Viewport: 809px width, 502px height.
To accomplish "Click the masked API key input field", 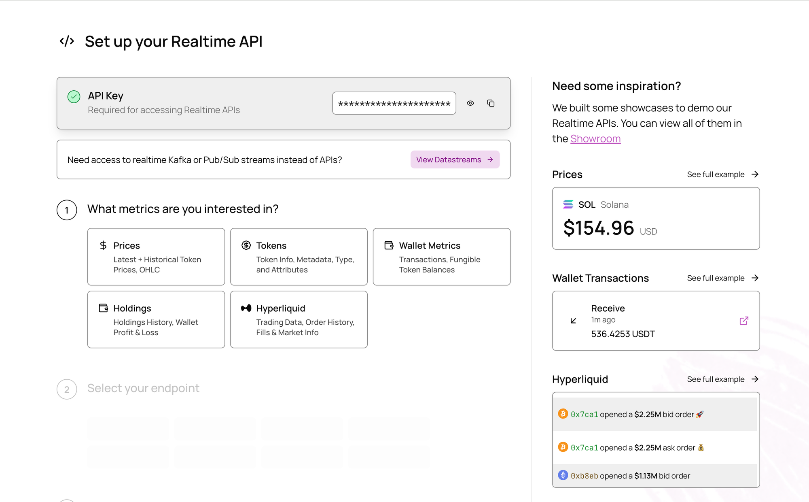I will coord(394,103).
